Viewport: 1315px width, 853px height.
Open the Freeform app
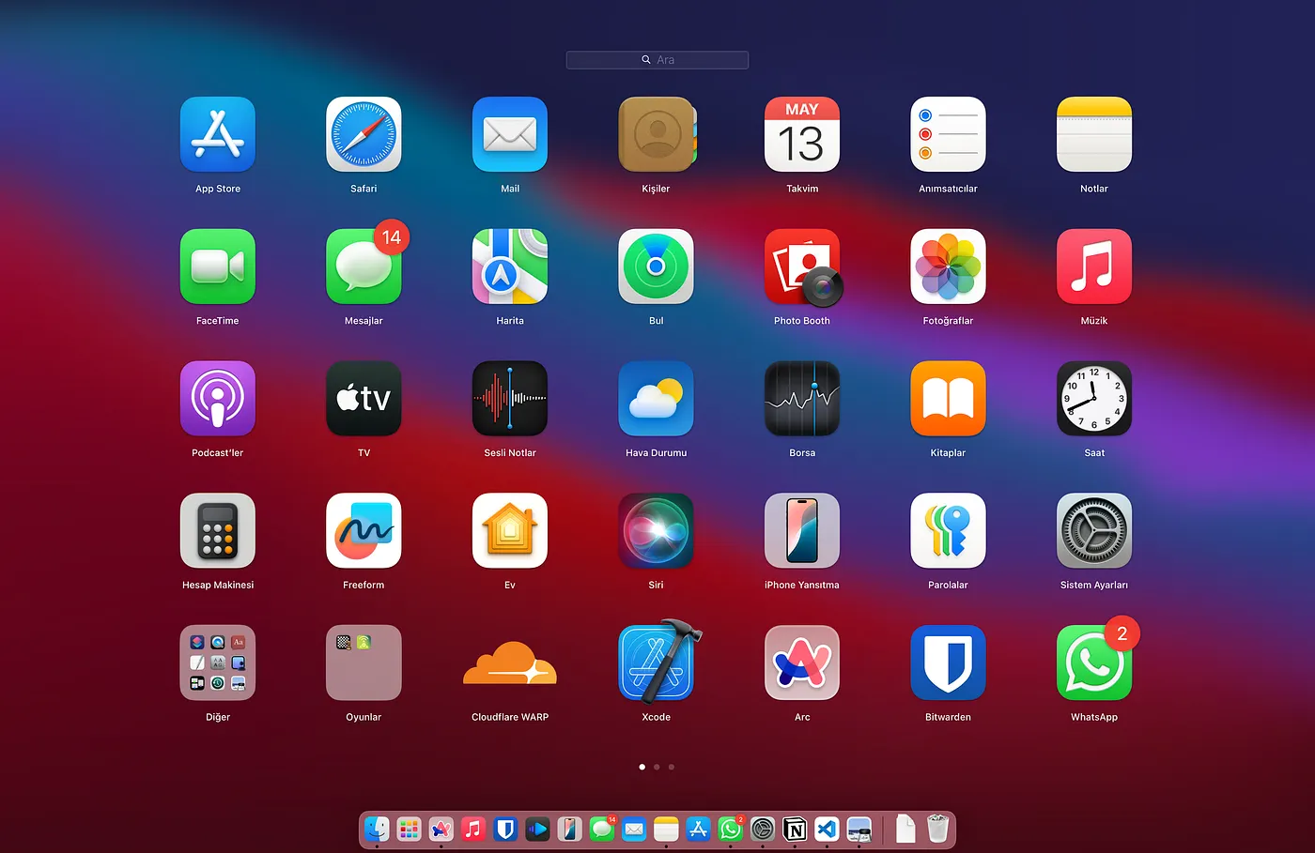(x=364, y=531)
